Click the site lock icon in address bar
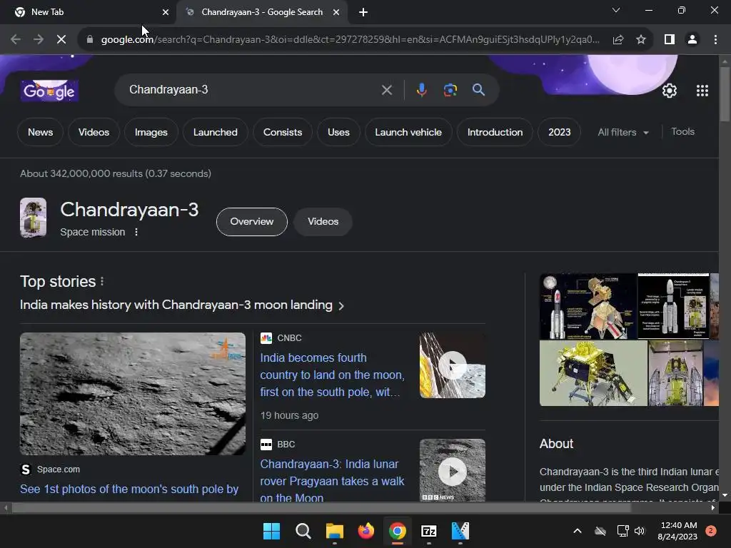Image resolution: width=731 pixels, height=548 pixels. (x=90, y=40)
